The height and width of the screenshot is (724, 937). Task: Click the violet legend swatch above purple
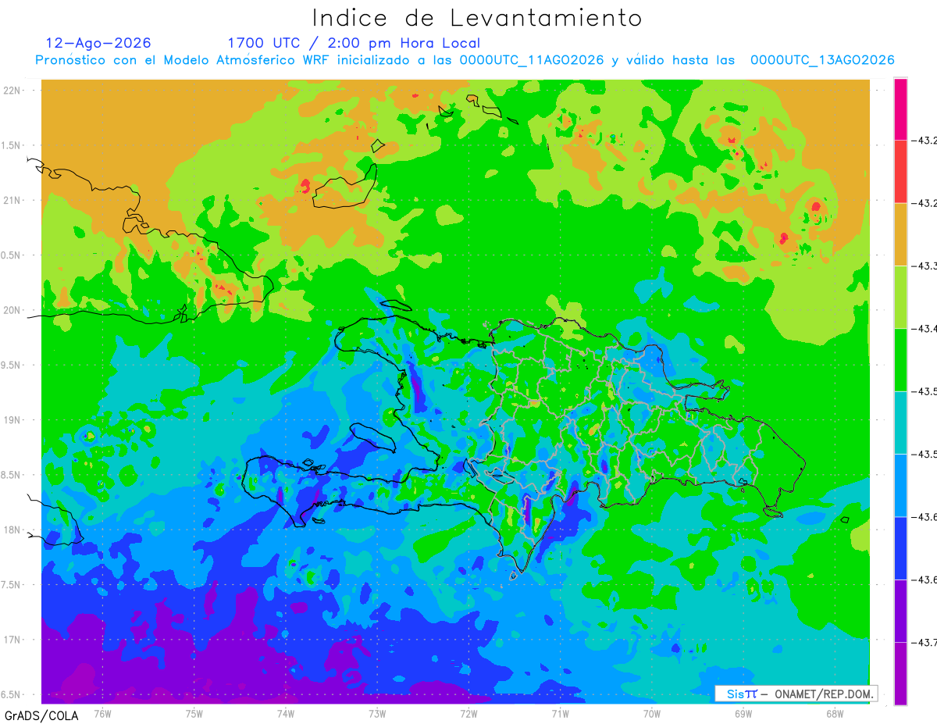click(900, 611)
